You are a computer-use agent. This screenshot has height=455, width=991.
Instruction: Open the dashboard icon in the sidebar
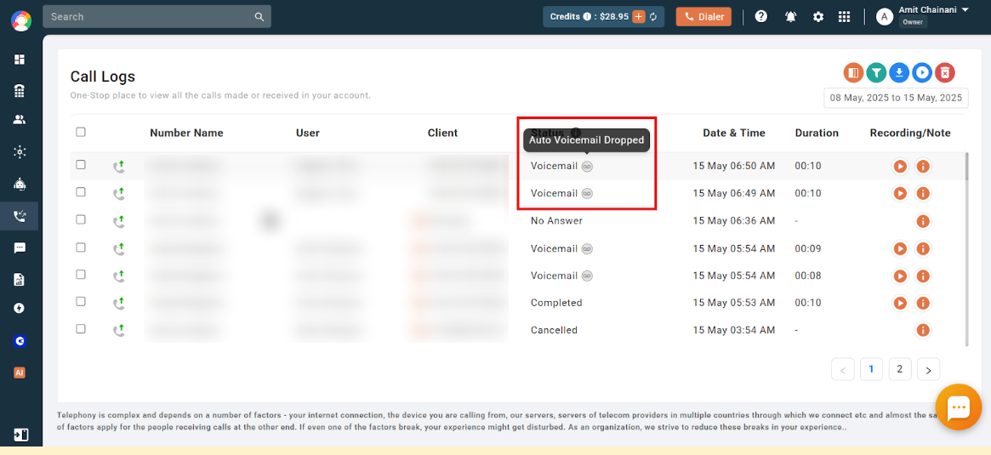[x=20, y=60]
